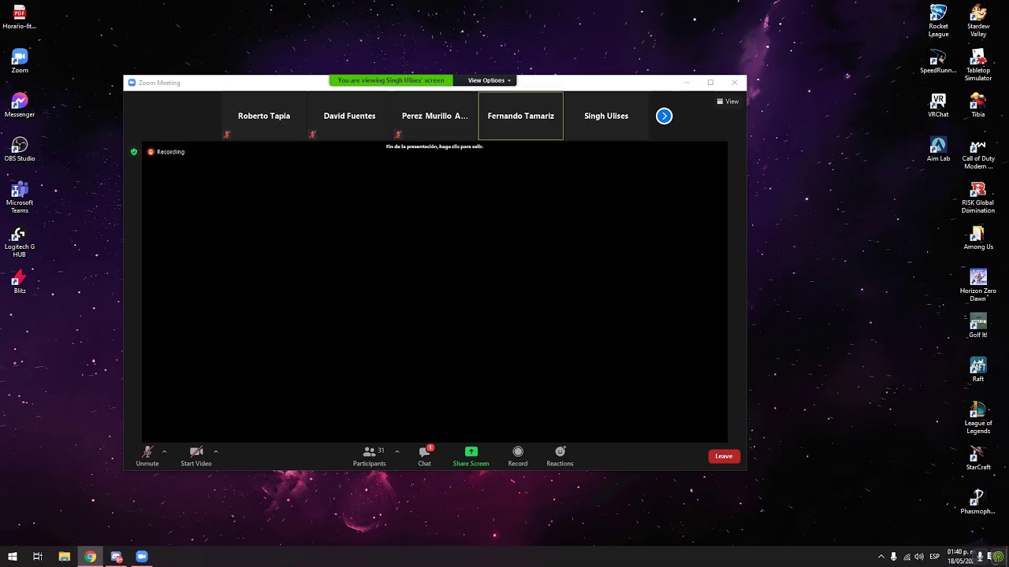Select the OBS Studio desktop icon
The width and height of the screenshot is (1009, 567).
point(20,150)
